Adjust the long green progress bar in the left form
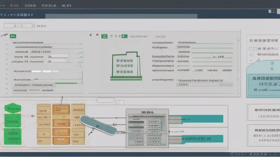280x157 pixels. point(66,83)
